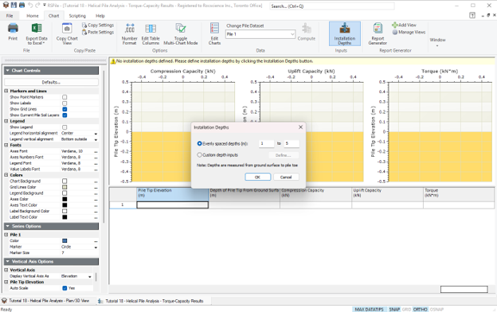Screen dimensions: 497x312
Task: Toggle ORTHO in status bar
Action: [x=421, y=310]
